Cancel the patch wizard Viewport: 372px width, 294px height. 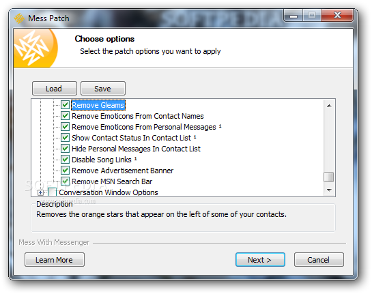tap(319, 260)
